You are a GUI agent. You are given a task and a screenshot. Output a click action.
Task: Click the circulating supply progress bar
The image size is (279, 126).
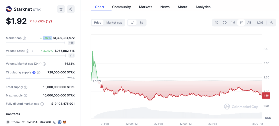[x=35, y=78]
